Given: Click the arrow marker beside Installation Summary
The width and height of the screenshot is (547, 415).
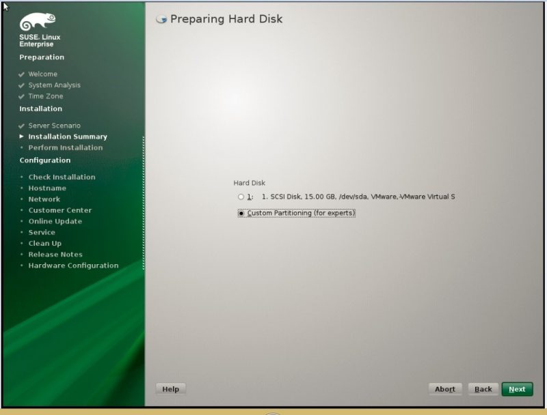Looking at the screenshot, I should 22,137.
